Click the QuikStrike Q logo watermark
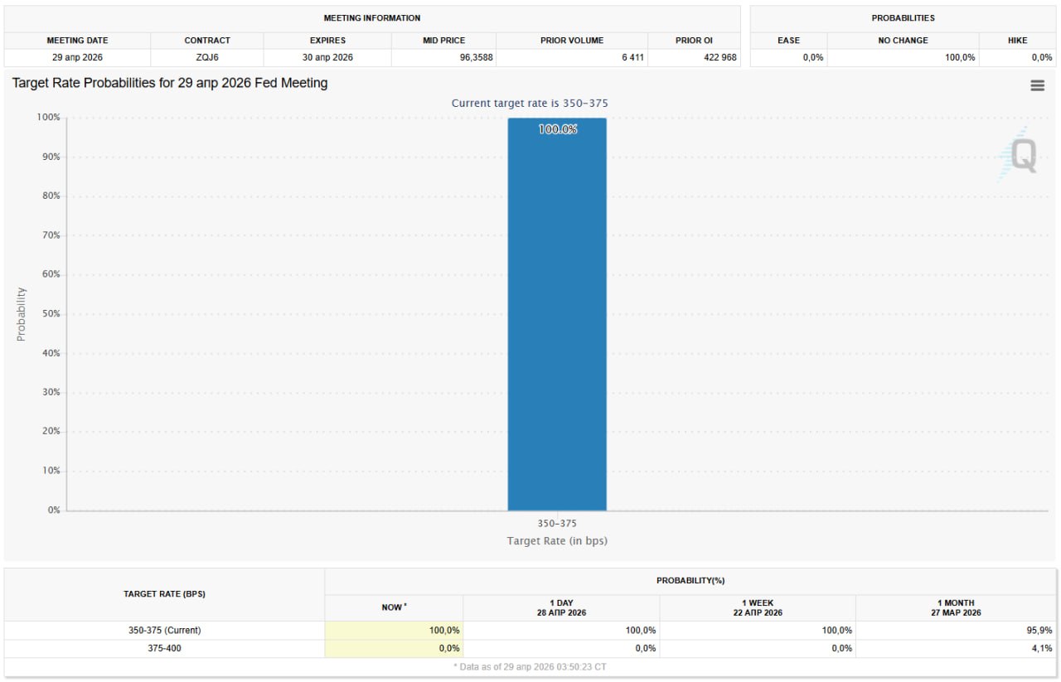 click(x=1018, y=155)
